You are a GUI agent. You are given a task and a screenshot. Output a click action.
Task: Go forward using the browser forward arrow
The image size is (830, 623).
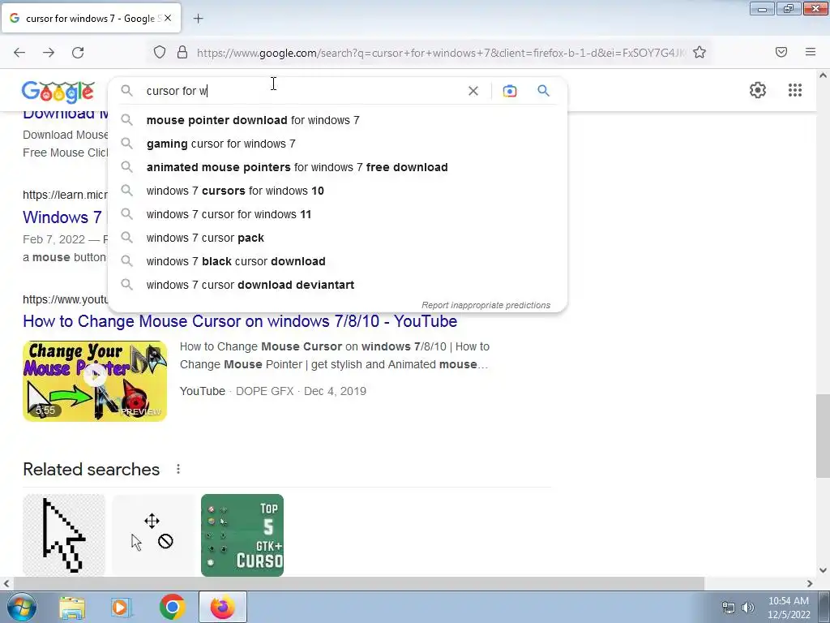[x=49, y=52]
